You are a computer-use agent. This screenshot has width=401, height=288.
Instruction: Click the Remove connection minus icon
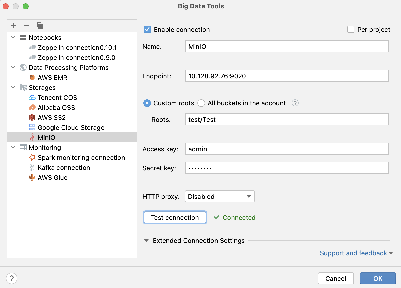click(x=27, y=26)
